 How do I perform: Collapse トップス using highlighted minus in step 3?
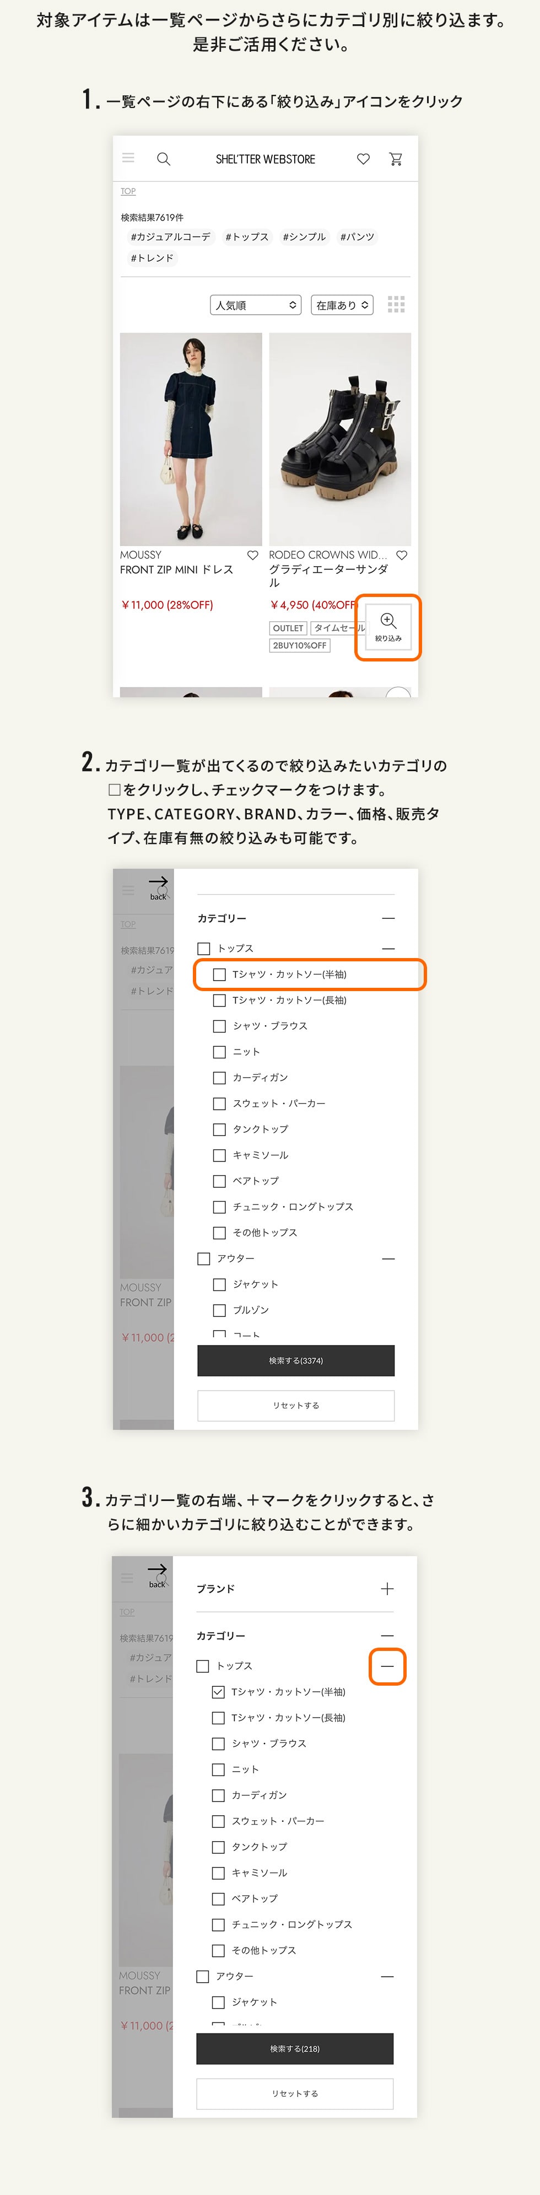387,1666
